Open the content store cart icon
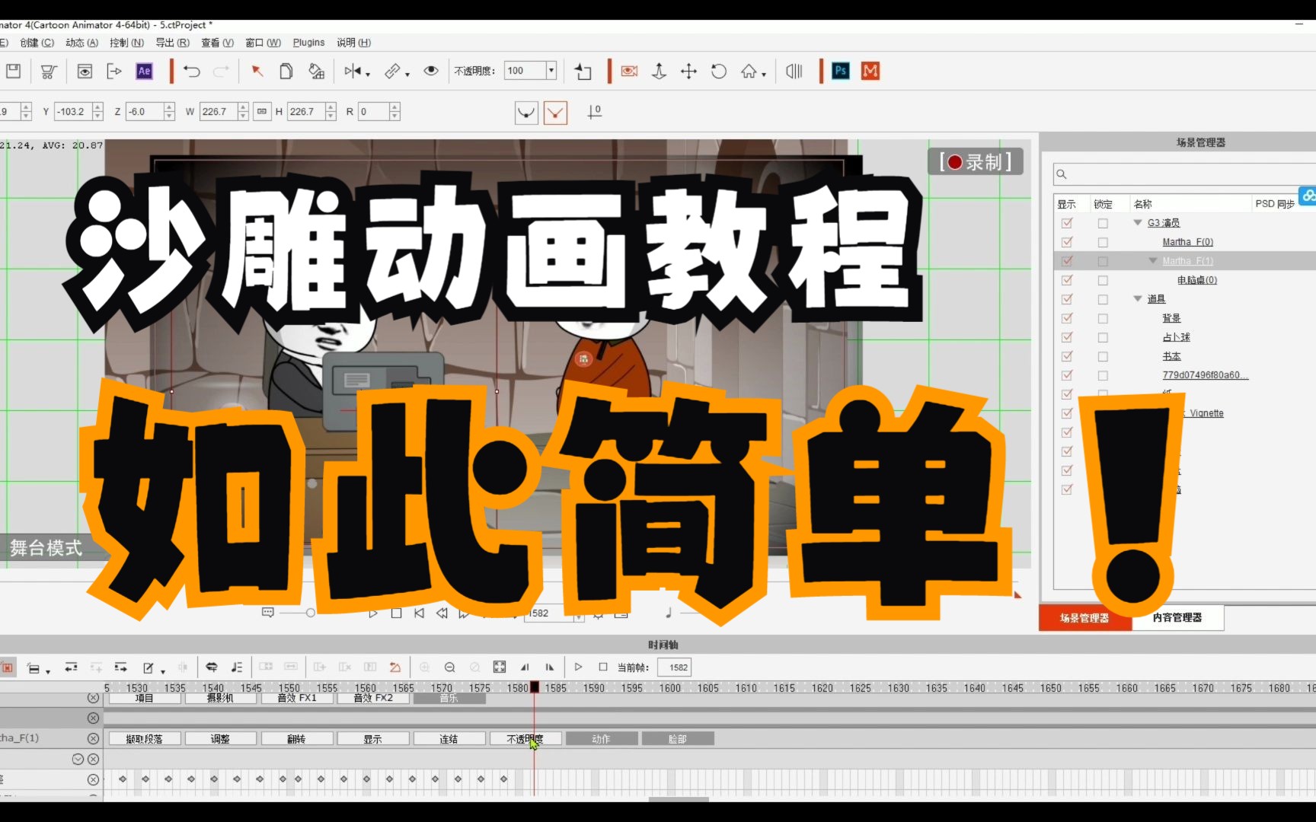This screenshot has height=822, width=1316. tap(48, 71)
